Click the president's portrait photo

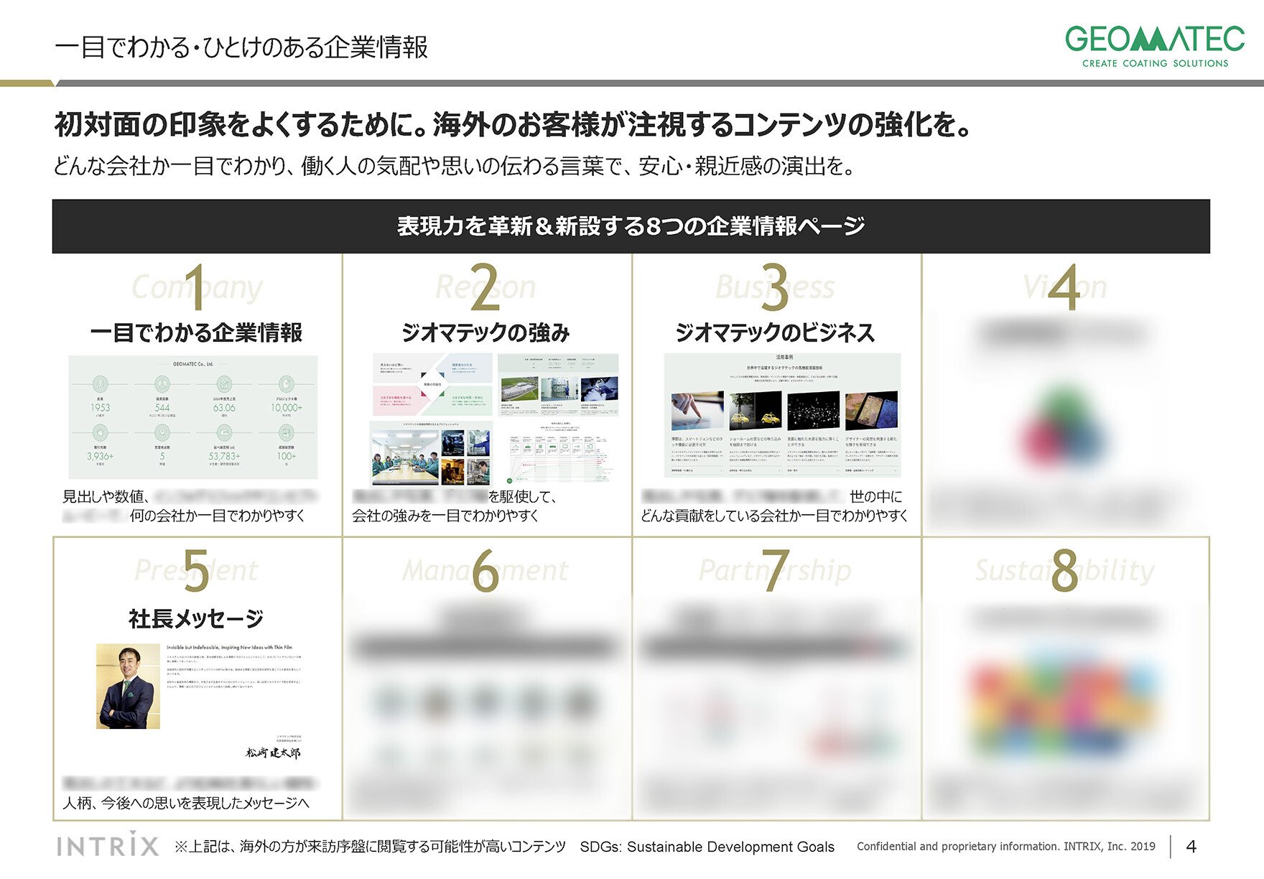pos(128,686)
